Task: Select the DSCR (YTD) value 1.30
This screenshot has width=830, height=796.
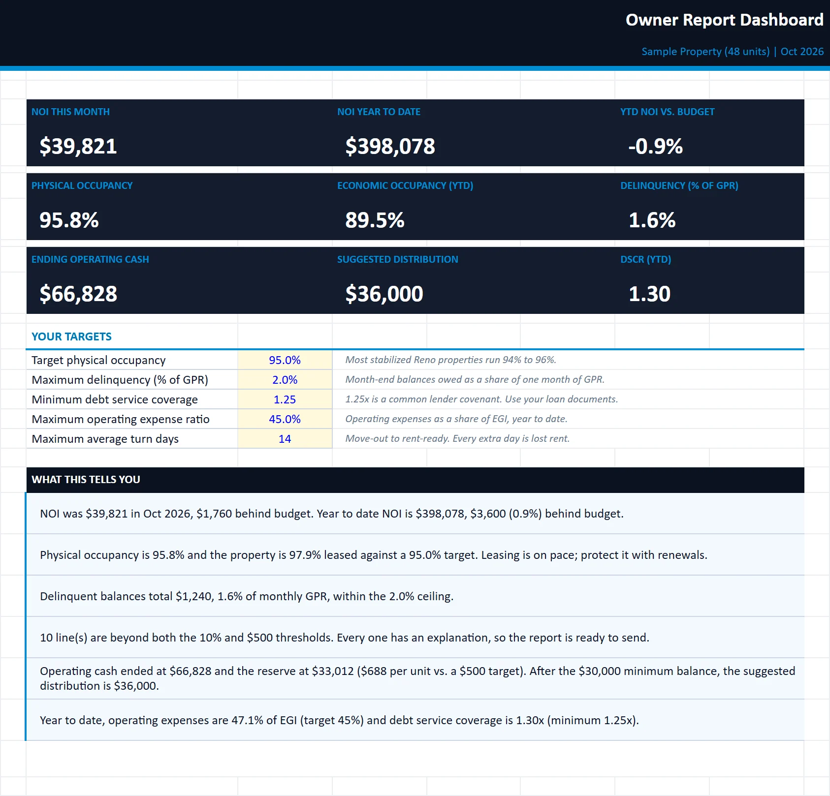Action: (649, 294)
